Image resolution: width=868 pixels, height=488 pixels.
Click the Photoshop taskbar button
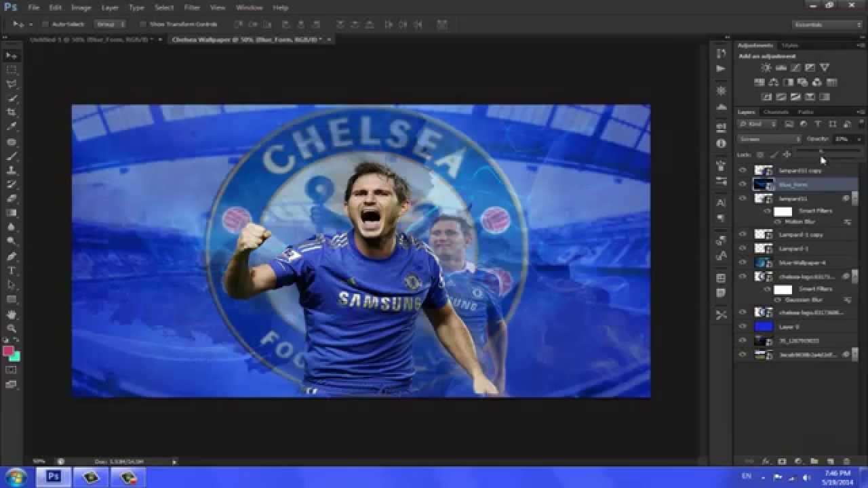53,477
